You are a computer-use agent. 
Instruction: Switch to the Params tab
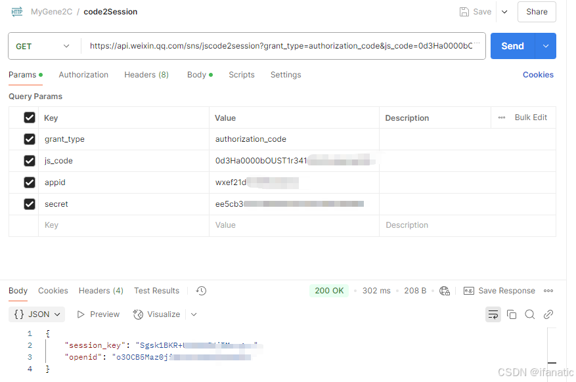pos(26,75)
